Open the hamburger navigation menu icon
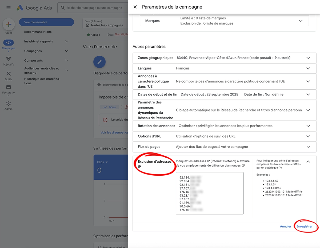 pos(8,7)
